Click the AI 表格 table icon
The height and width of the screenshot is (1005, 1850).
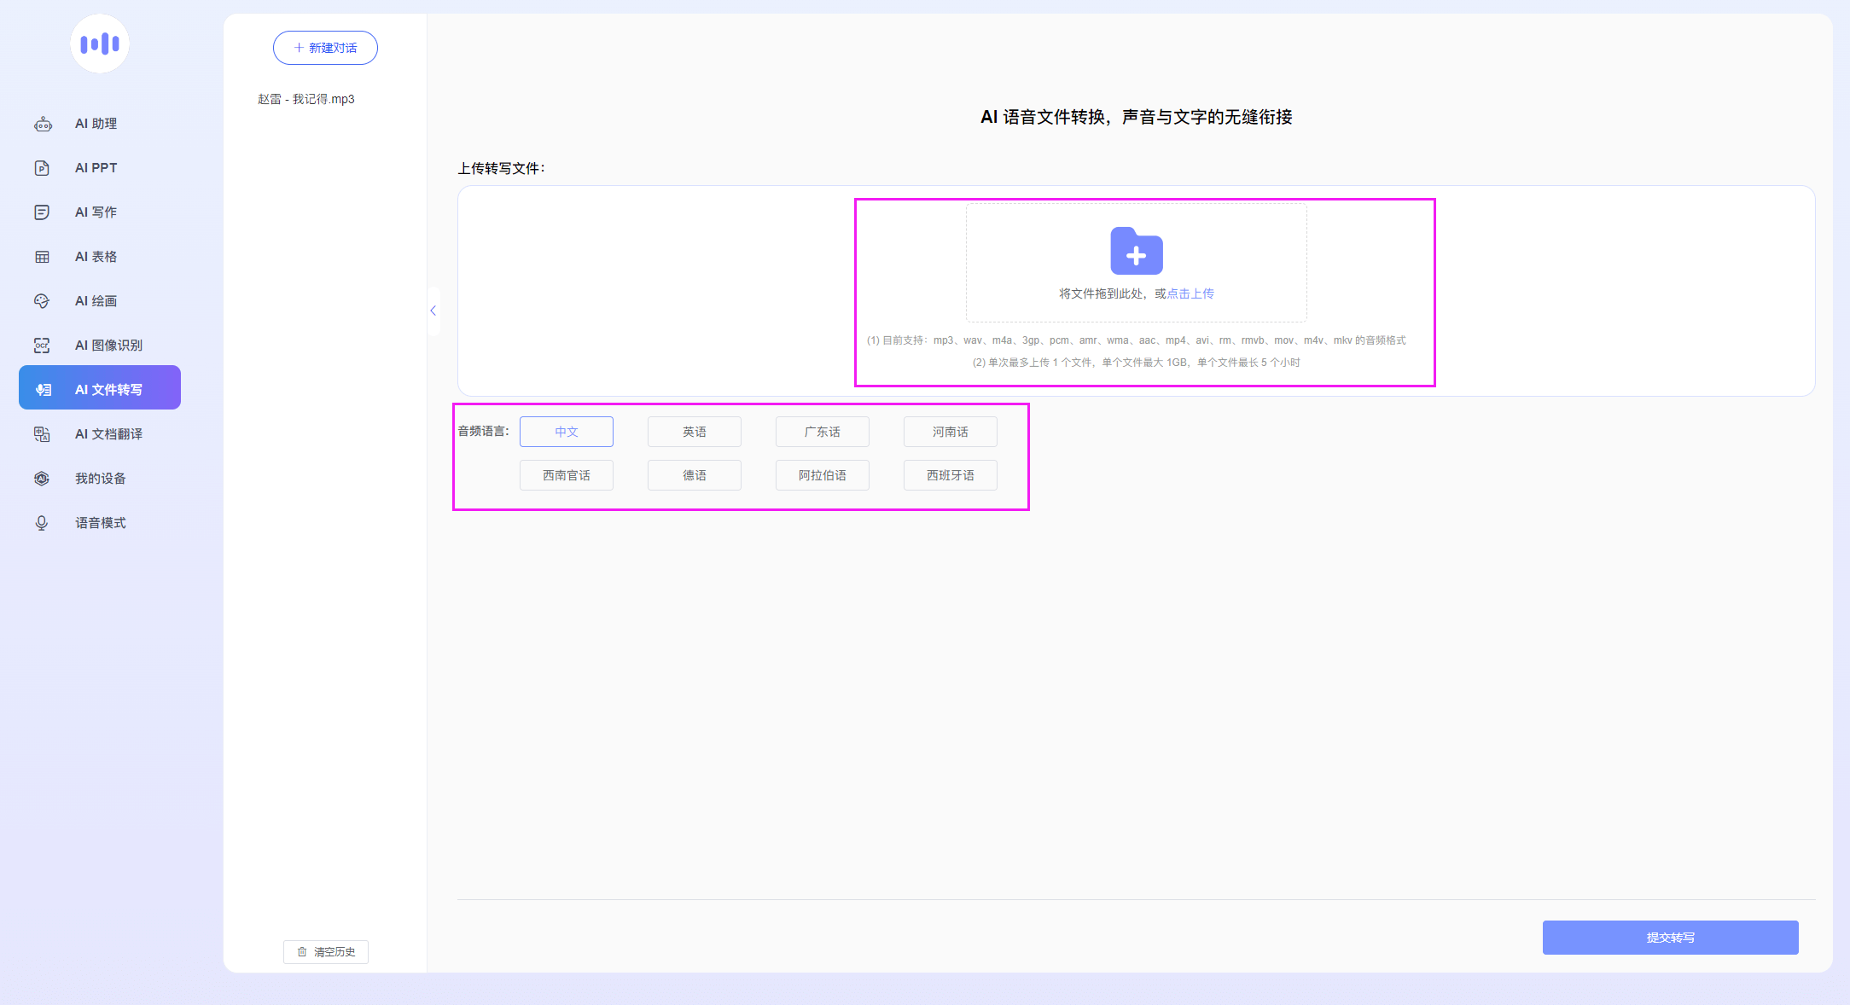[x=42, y=257]
